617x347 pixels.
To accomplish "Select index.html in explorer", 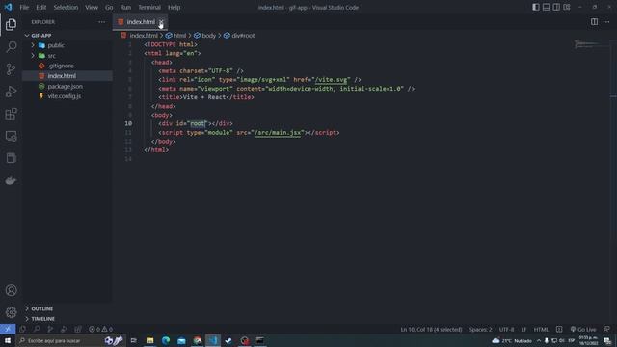I will (x=67, y=76).
